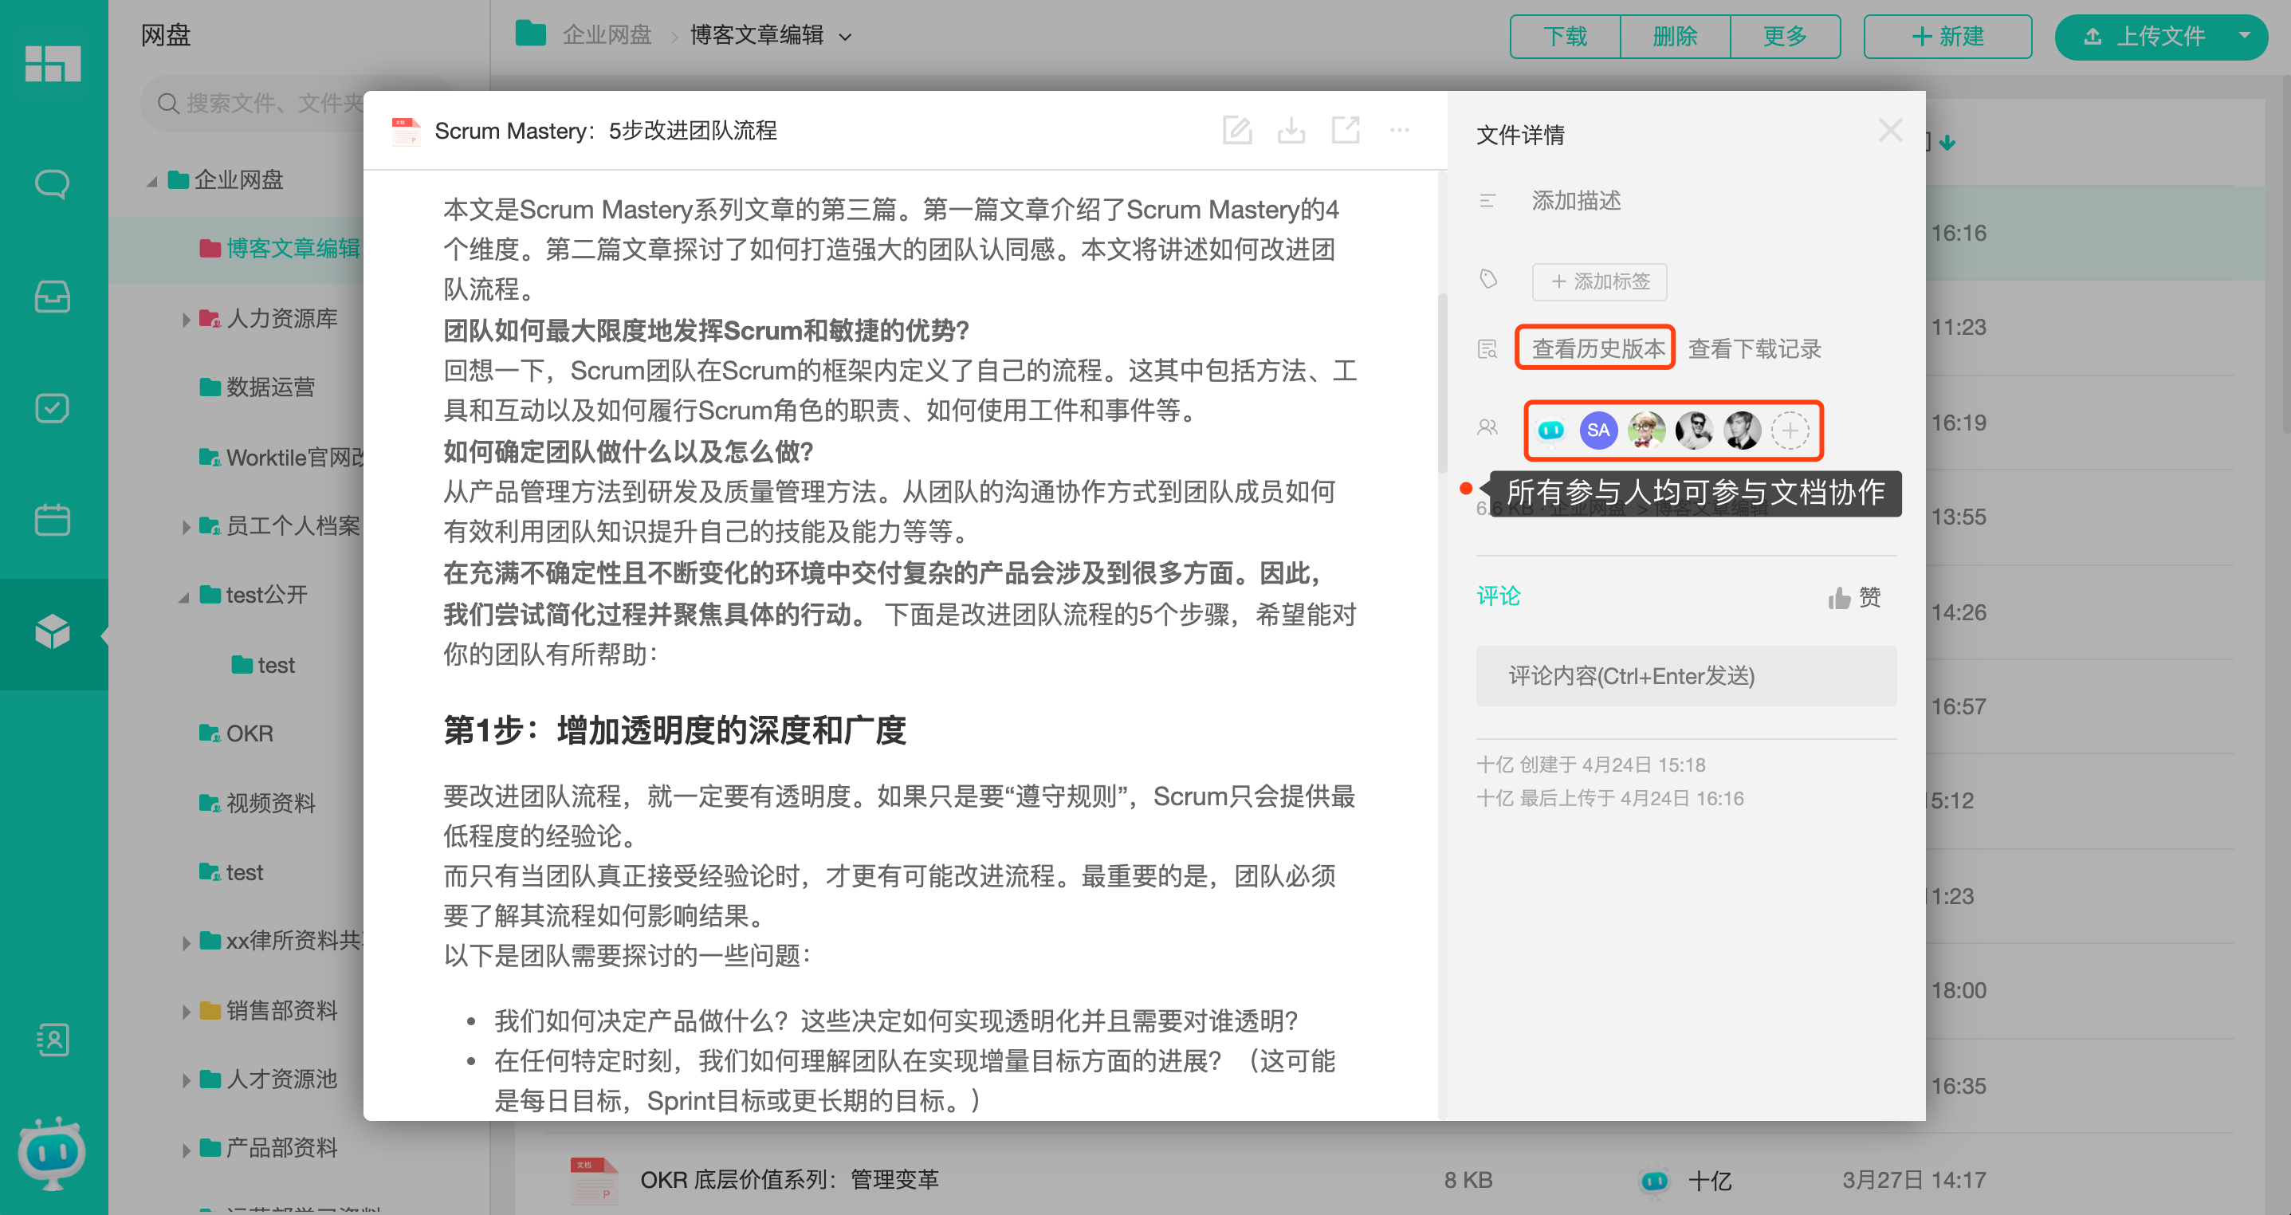Click the robot assistant avatar icon
Viewport: 2291px width, 1215px height.
[x=53, y=1154]
